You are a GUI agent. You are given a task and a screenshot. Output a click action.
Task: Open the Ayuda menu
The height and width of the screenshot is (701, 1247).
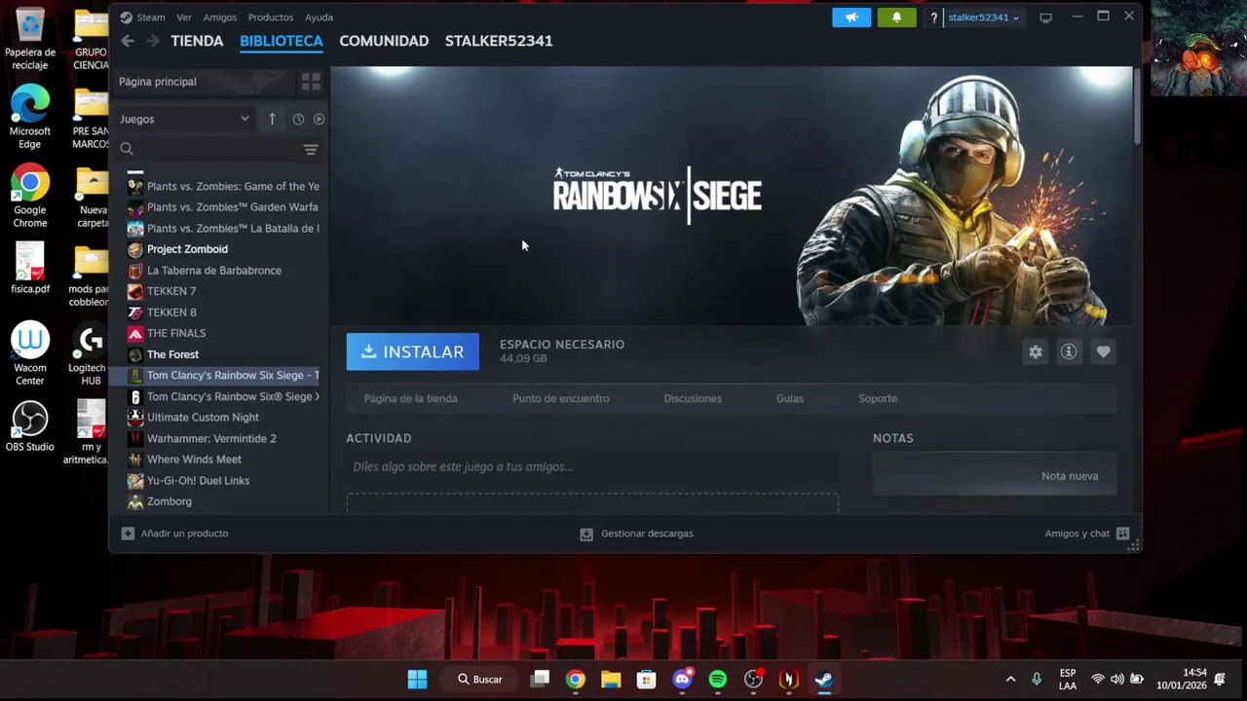click(x=319, y=18)
